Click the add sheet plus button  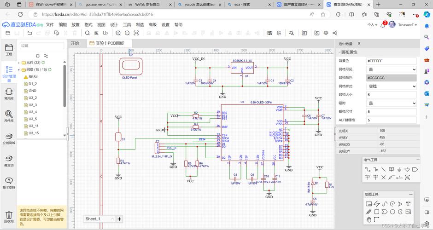pyautogui.click(x=119, y=219)
